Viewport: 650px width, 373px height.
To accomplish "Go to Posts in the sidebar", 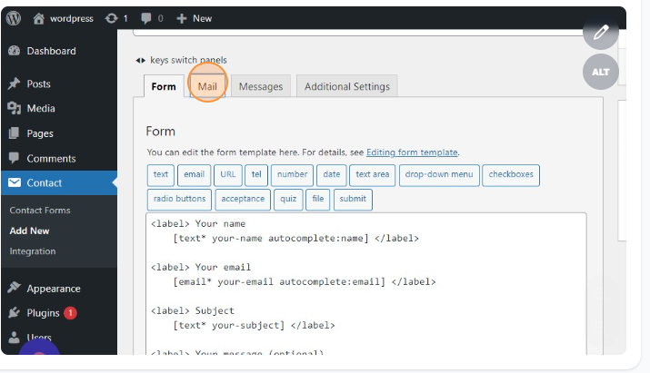I will tap(38, 83).
